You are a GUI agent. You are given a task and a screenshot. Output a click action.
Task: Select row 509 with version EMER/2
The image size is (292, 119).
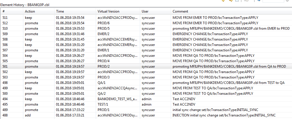tap(146, 34)
